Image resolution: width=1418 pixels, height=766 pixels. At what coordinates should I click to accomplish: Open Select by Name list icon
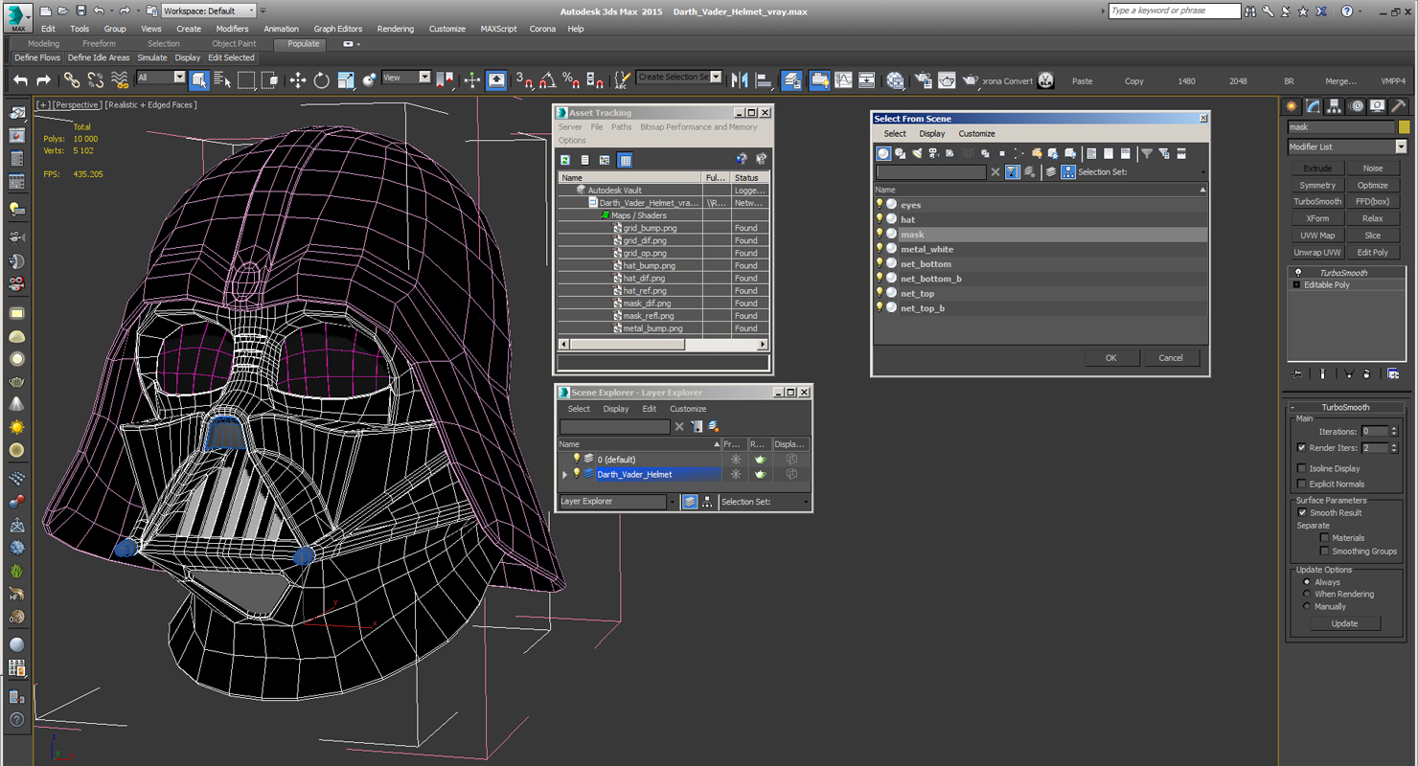(222, 80)
